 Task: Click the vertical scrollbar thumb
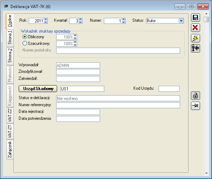206,19
